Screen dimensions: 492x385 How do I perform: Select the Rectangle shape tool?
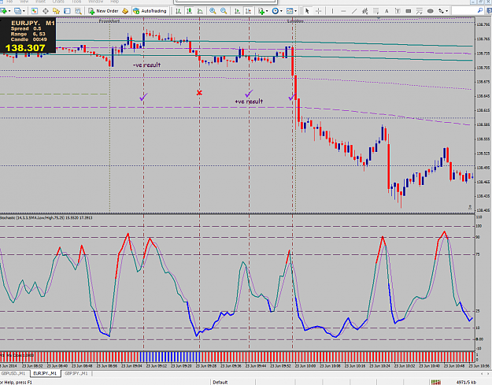[x=409, y=11]
